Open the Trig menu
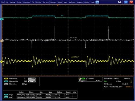Image resolution: width=135 pixels, height=101 pixels. (33, 2)
